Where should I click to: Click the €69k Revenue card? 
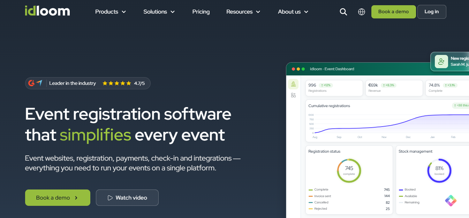coord(394,88)
